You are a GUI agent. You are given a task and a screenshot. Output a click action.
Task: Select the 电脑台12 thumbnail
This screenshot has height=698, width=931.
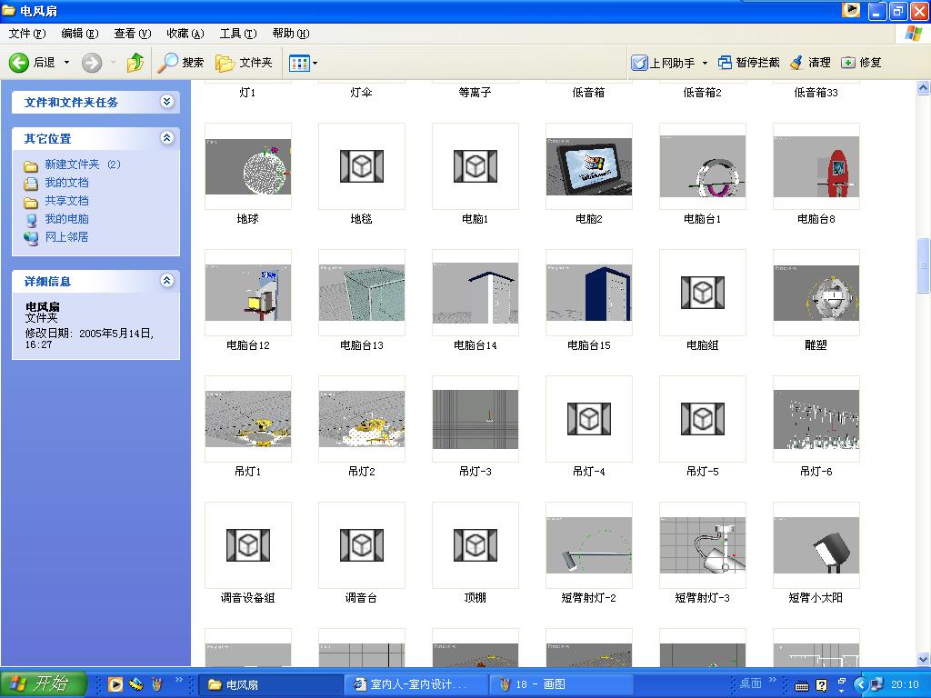tap(248, 293)
